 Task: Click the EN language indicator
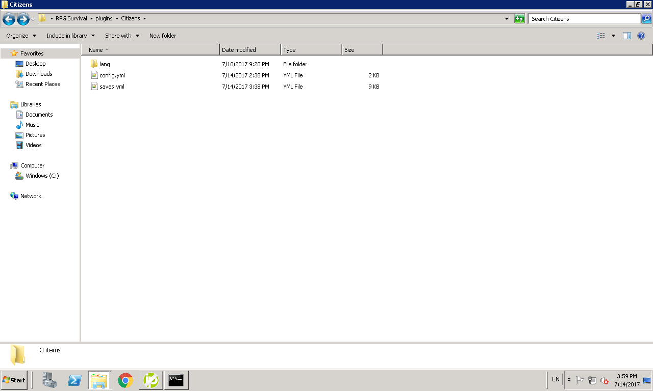pos(556,379)
